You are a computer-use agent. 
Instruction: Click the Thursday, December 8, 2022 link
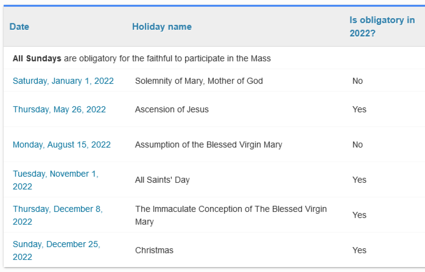click(x=58, y=209)
